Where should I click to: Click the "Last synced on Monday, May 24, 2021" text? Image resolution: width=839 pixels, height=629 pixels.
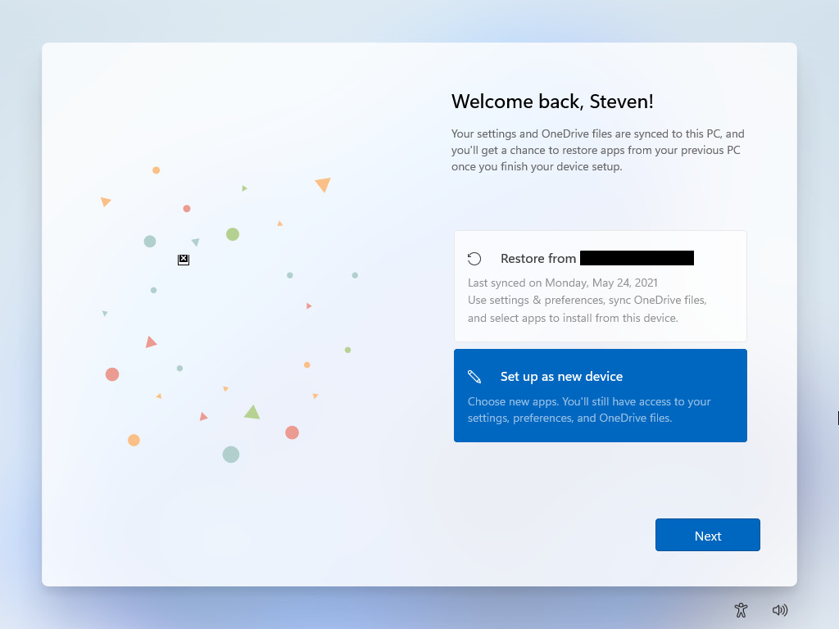562,283
